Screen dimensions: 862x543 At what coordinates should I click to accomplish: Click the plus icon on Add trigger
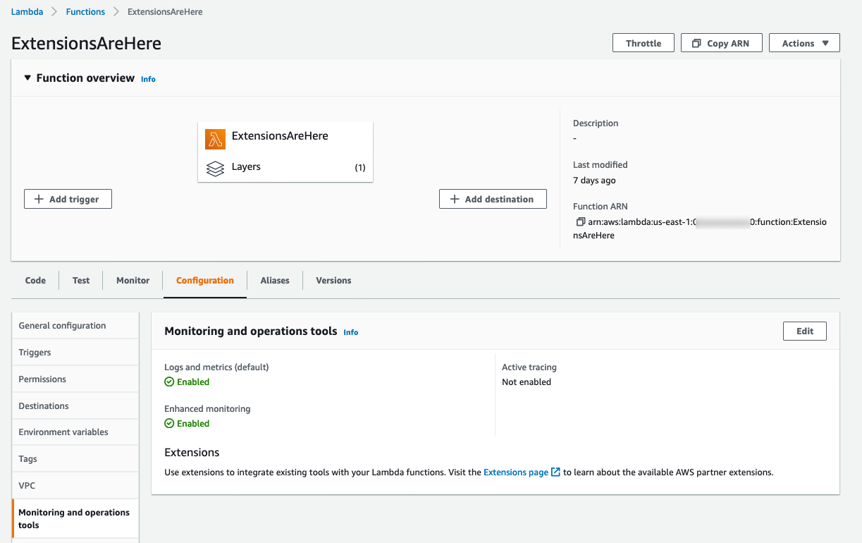pos(39,200)
